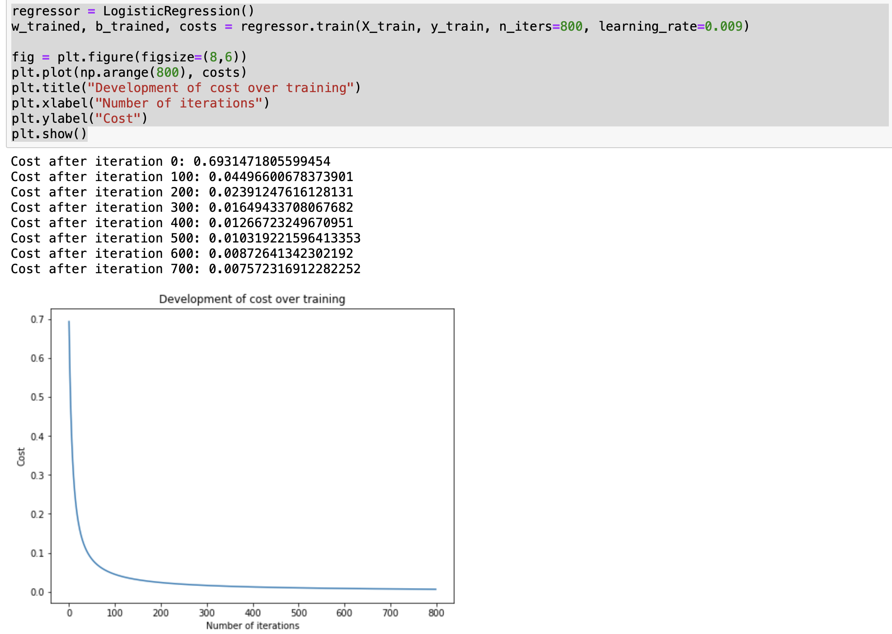
Task: Click the blue cost curve near iteration 400
Action: pyautogui.click(x=253, y=587)
